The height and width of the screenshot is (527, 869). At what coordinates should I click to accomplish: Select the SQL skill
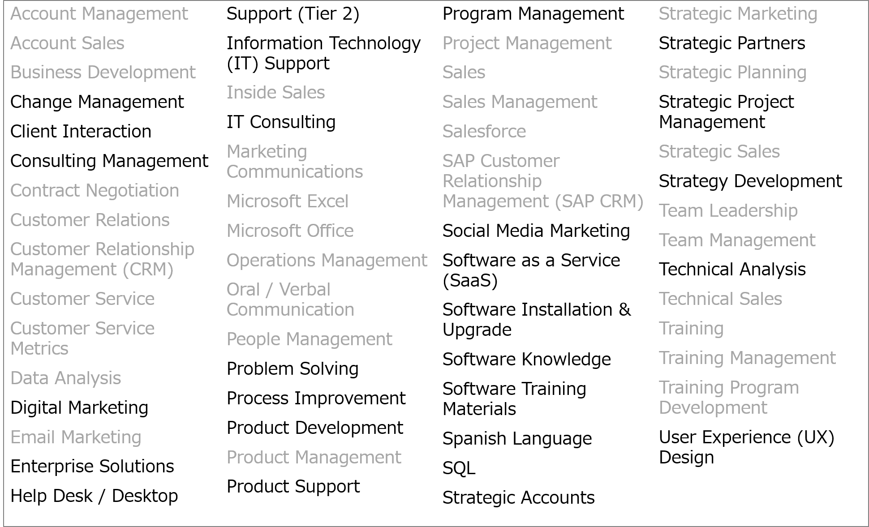coord(459,468)
